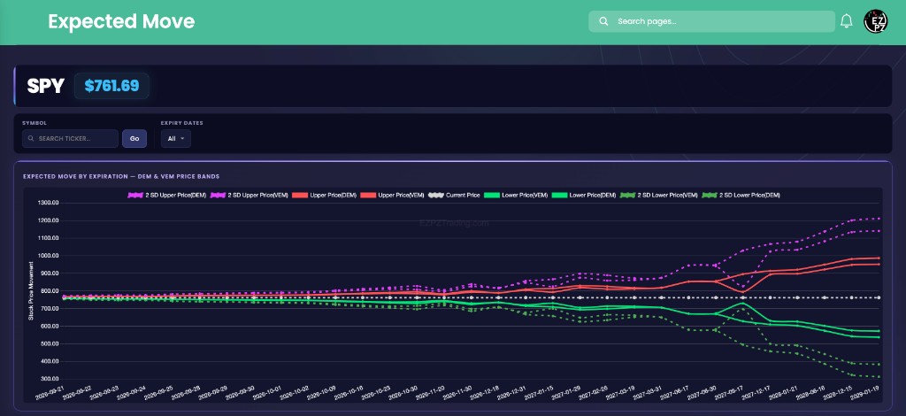Image resolution: width=906 pixels, height=416 pixels.
Task: Click the 300.00 y-axis label
Action: (50, 379)
